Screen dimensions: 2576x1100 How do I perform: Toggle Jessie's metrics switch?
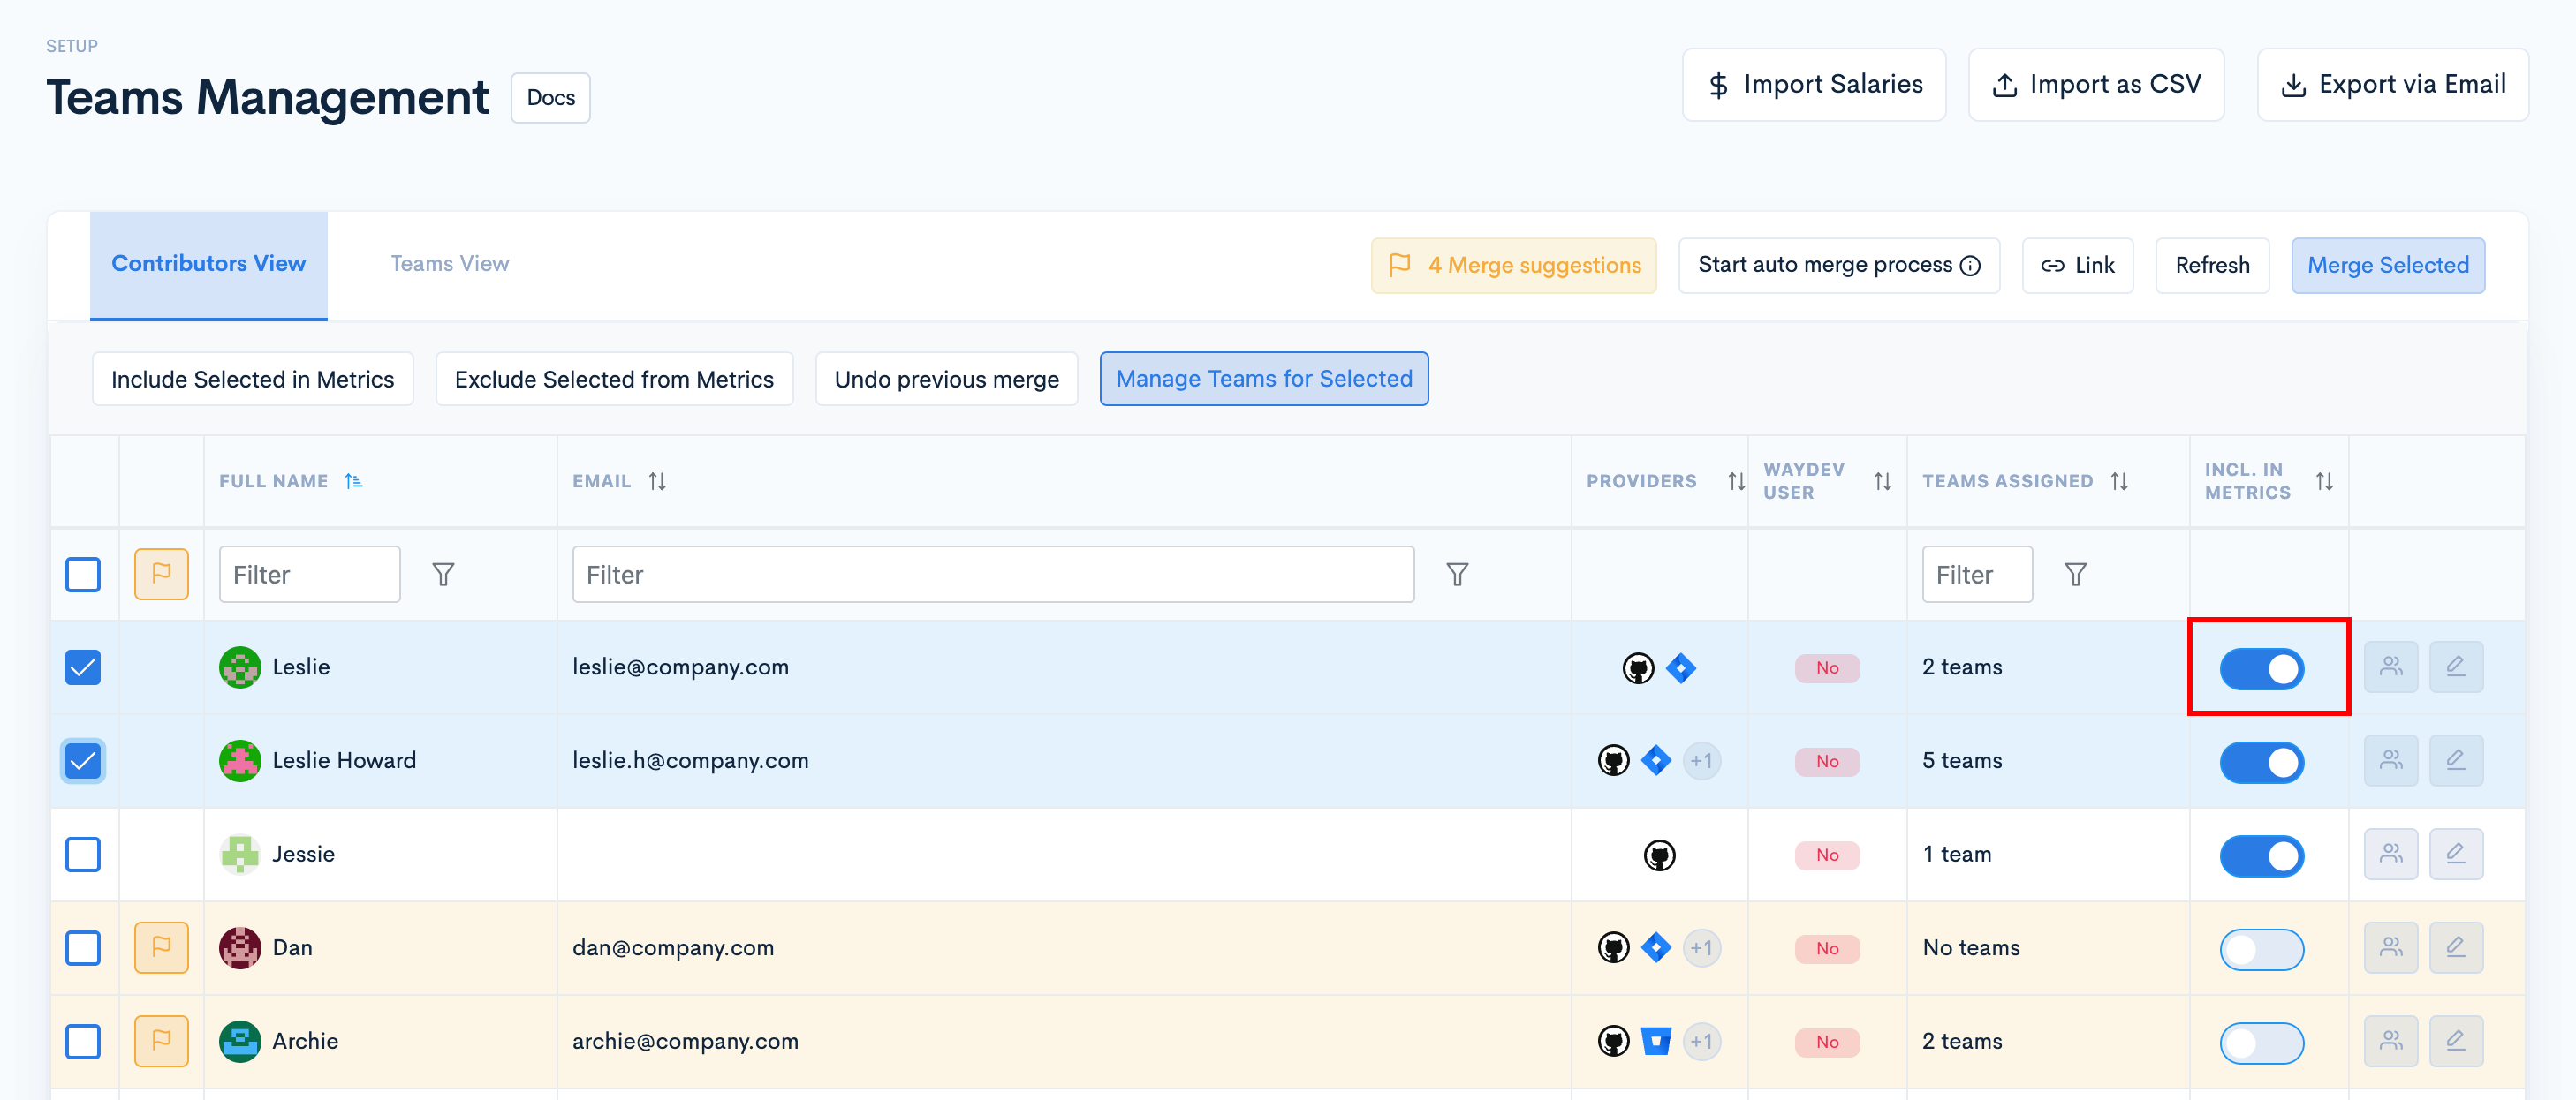[x=2261, y=855]
